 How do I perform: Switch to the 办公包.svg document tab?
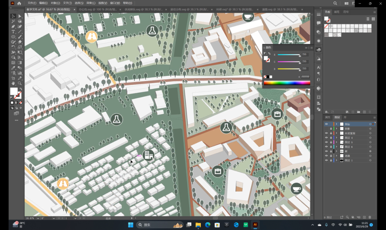click(98, 9)
